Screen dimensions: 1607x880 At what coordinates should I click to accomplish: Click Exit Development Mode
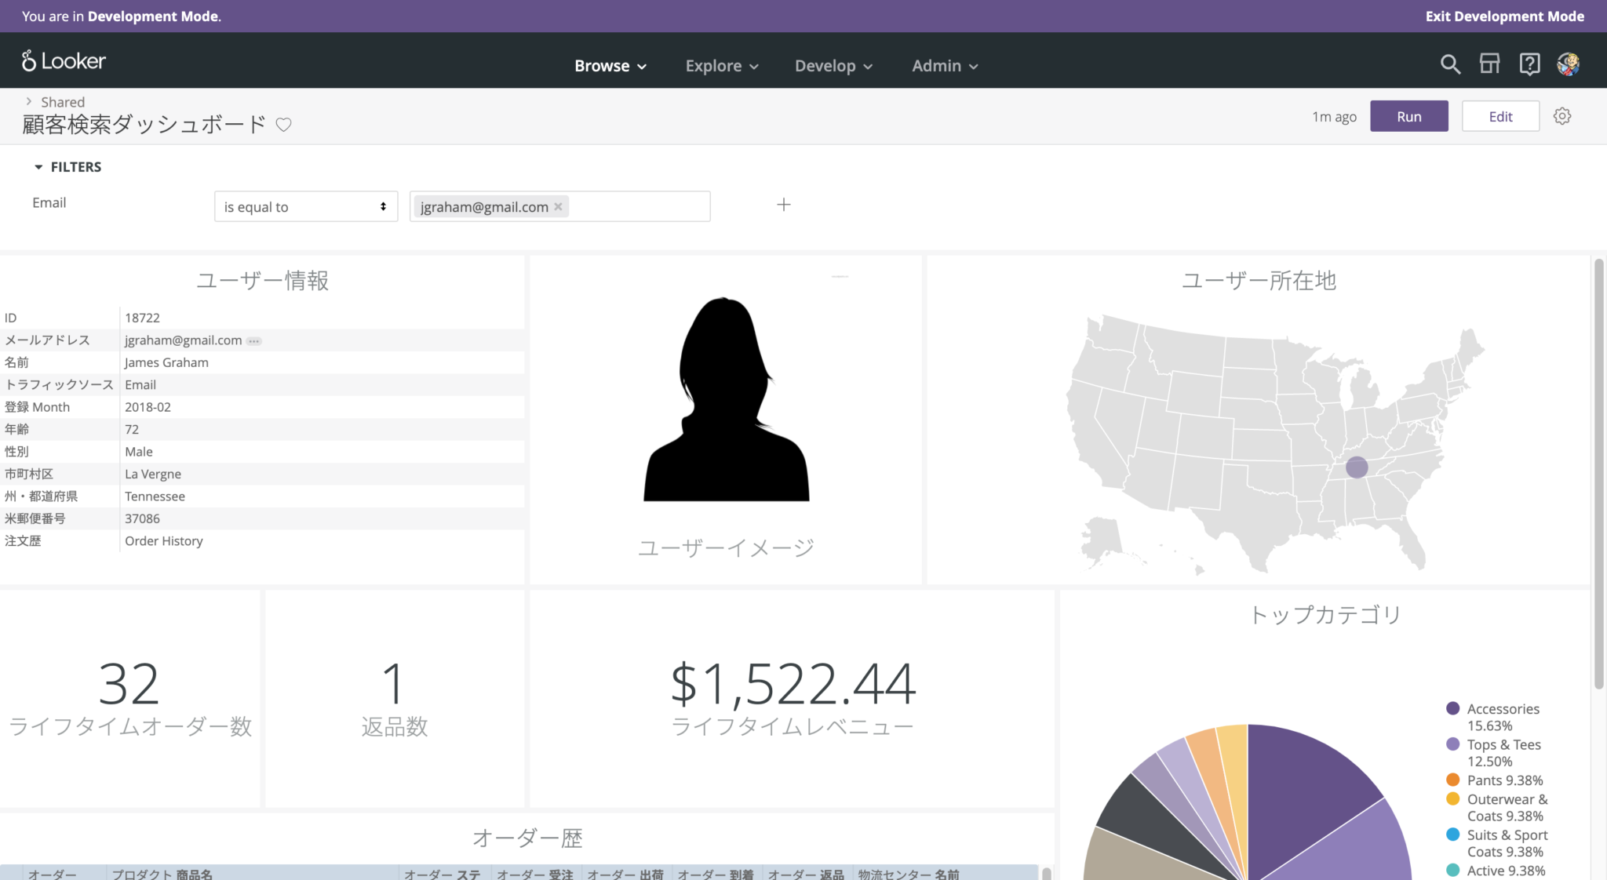pyautogui.click(x=1504, y=16)
